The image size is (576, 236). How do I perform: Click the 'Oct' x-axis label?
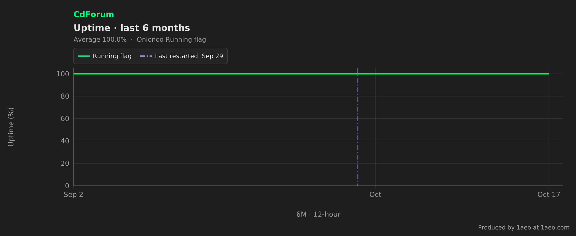pyautogui.click(x=375, y=195)
